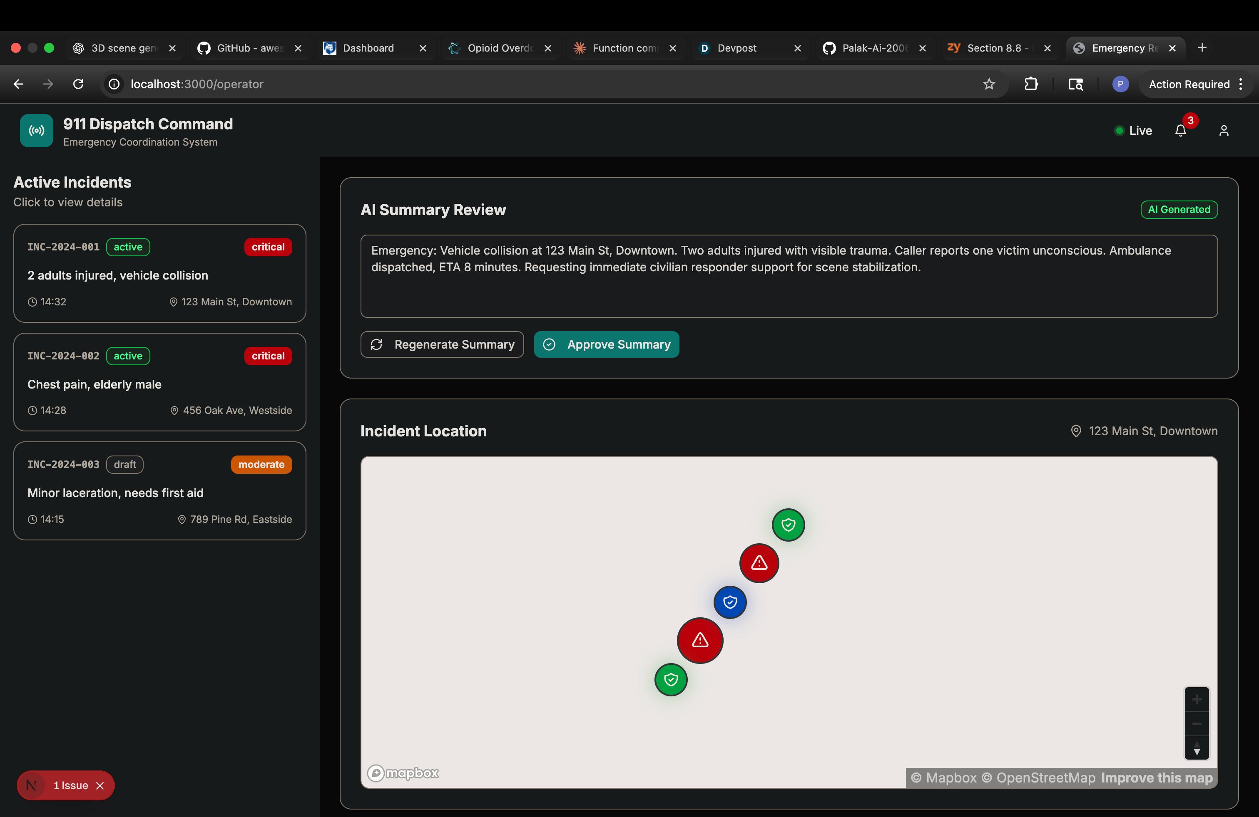Edit the AI summary text box
Image resolution: width=1259 pixels, height=817 pixels.
pyautogui.click(x=789, y=276)
